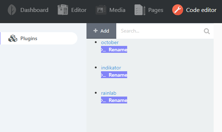Click the Code editor wrench icon
The image size is (222, 132).
coord(178,10)
